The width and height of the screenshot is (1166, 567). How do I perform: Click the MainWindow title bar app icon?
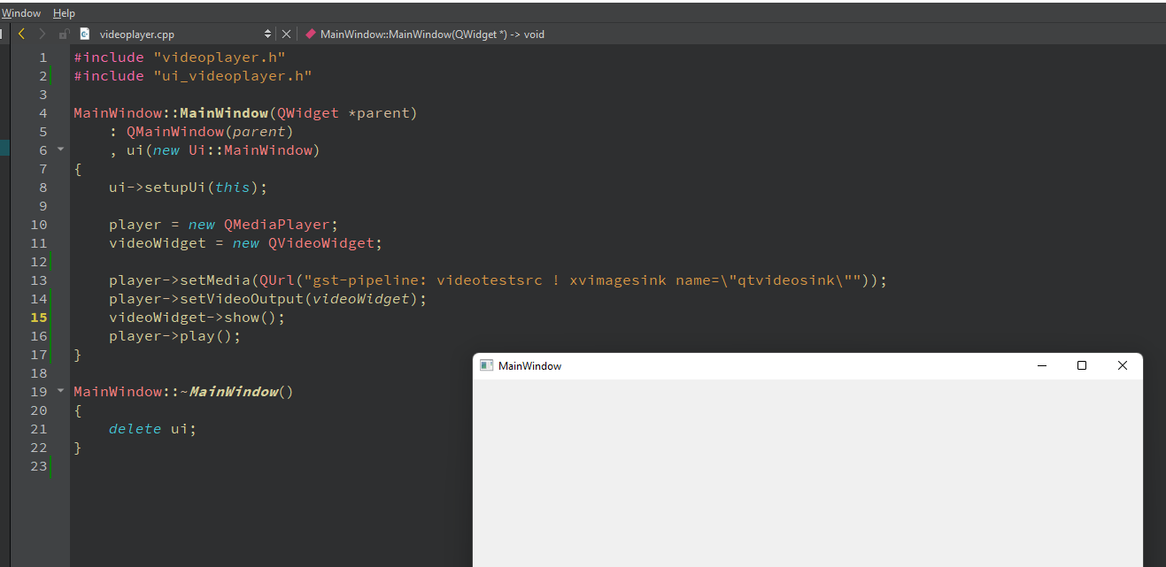coord(486,365)
